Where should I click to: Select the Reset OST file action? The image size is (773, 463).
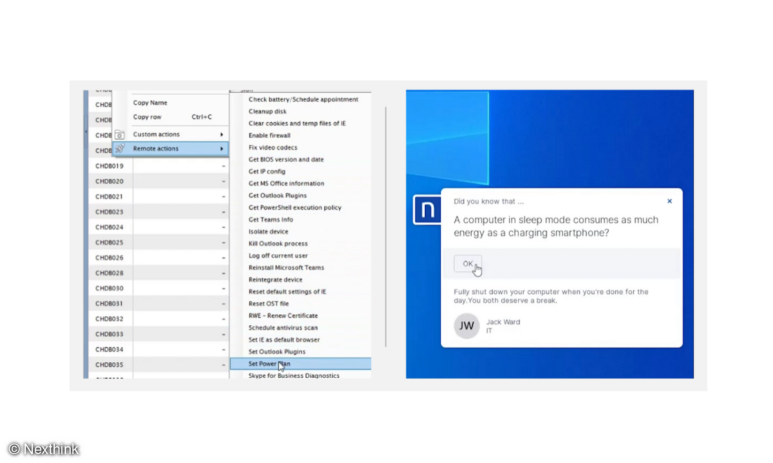[269, 304]
